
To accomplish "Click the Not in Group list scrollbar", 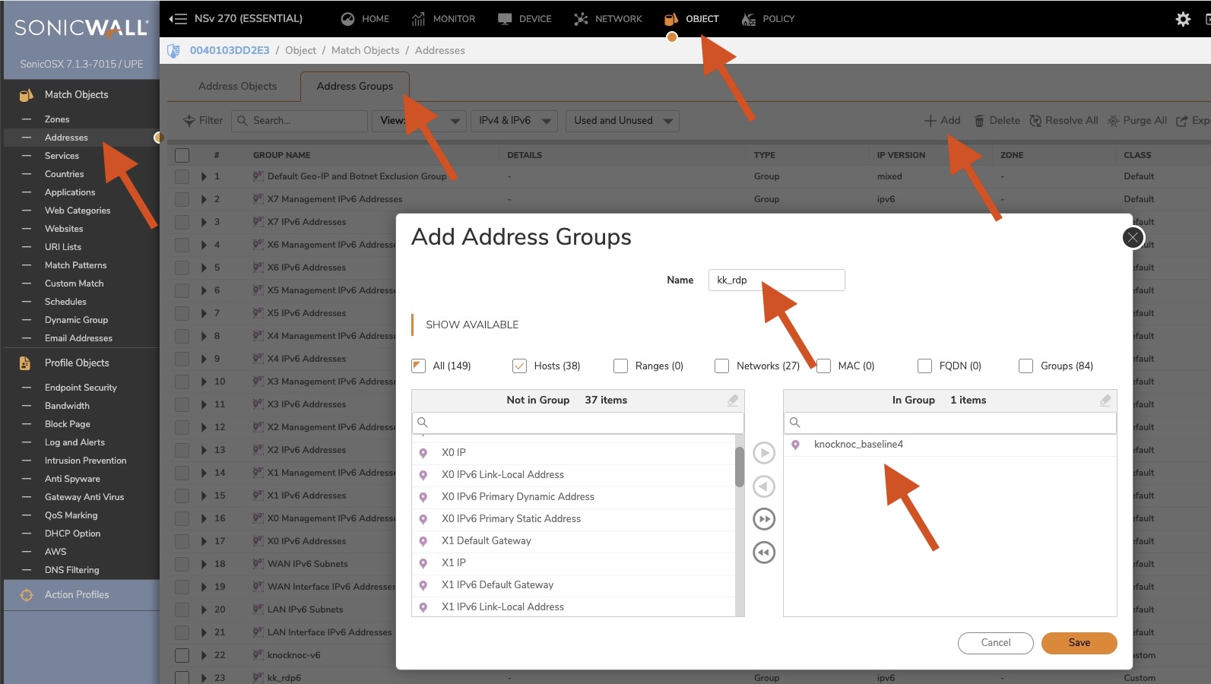I will click(x=740, y=467).
